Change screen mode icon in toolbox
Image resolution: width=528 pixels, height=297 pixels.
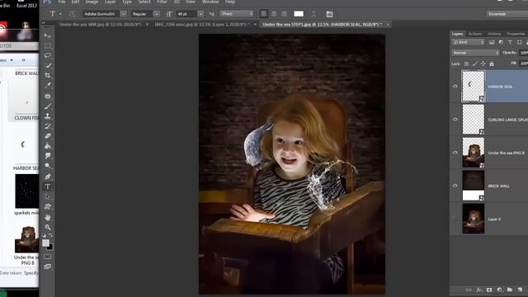tap(48, 266)
